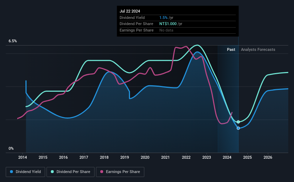Click the 2022 x-axis label
The image size is (294, 182).
(186, 157)
